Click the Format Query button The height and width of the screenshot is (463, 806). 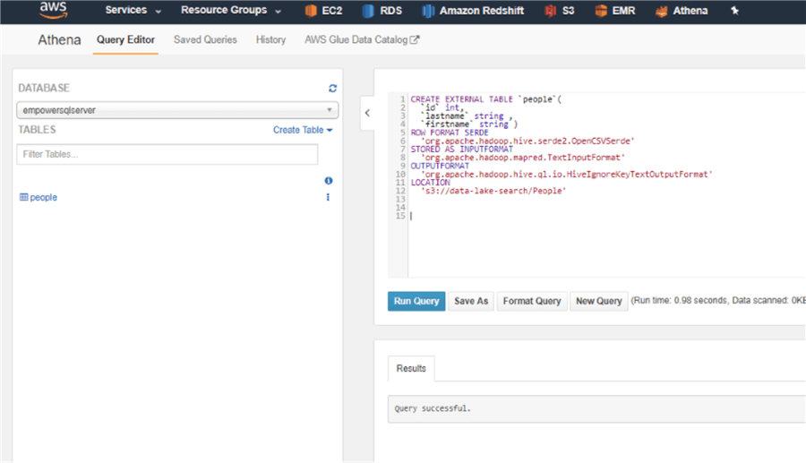tap(531, 301)
